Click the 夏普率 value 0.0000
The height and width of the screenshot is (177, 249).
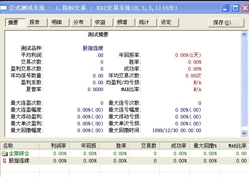tap(95, 89)
